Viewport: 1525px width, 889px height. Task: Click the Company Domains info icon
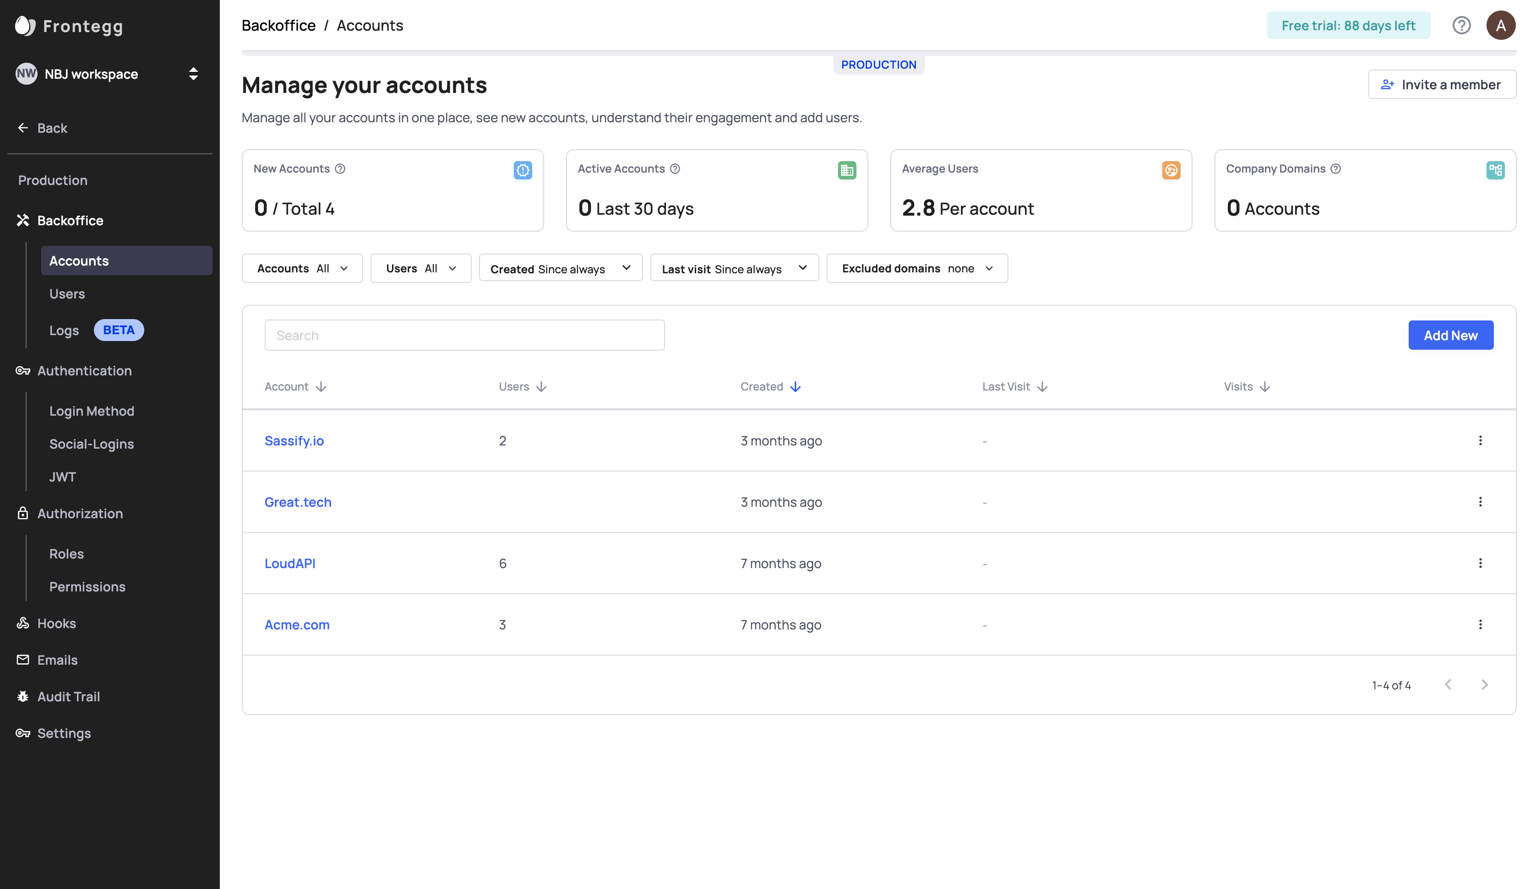(x=1335, y=169)
